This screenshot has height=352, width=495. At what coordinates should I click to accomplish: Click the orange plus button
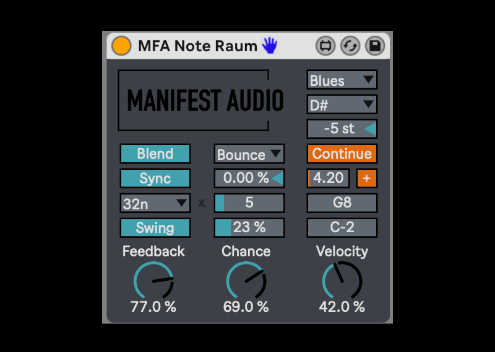[367, 178]
